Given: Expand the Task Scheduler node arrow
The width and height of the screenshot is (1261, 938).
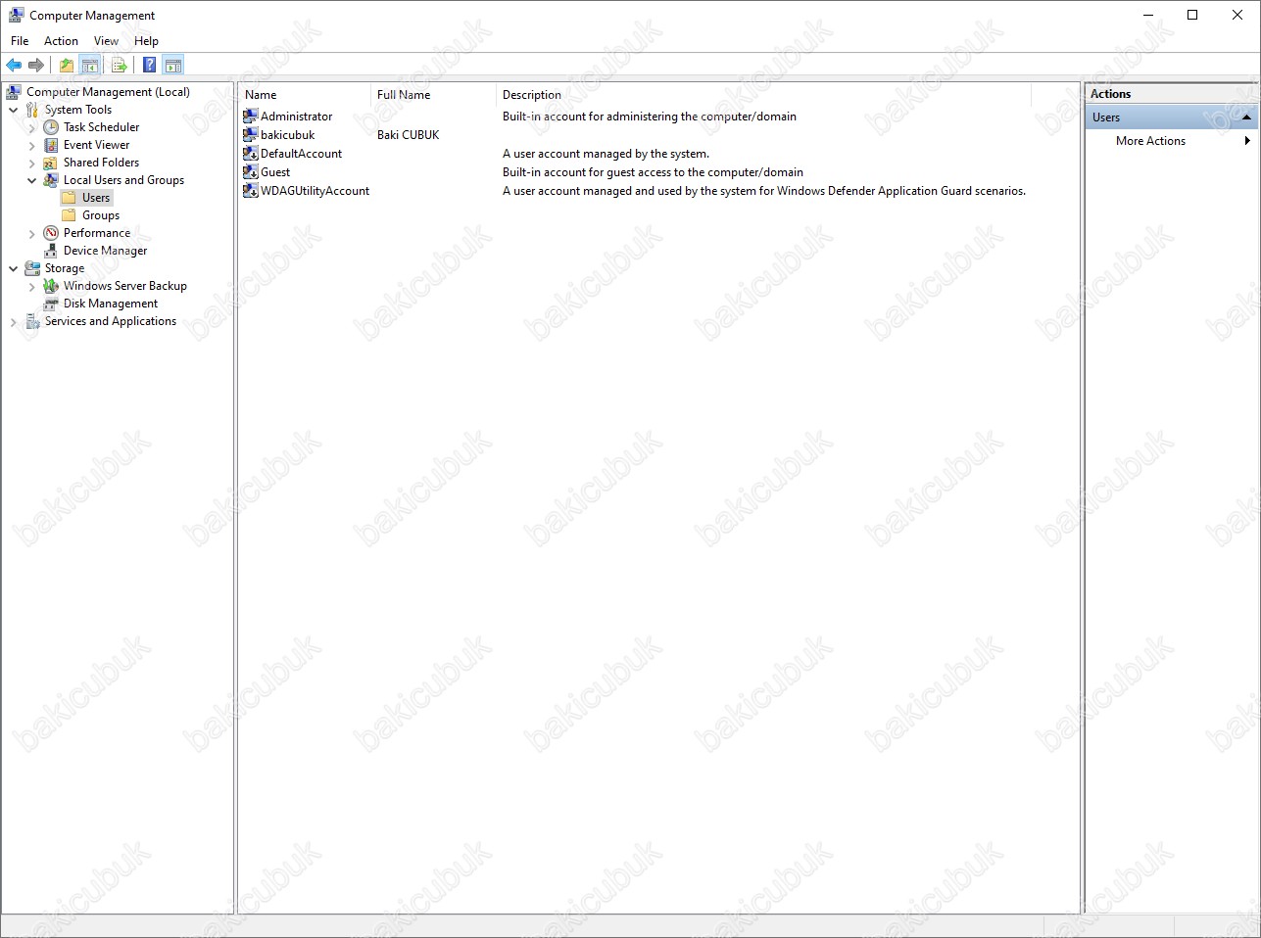Looking at the screenshot, I should (32, 128).
